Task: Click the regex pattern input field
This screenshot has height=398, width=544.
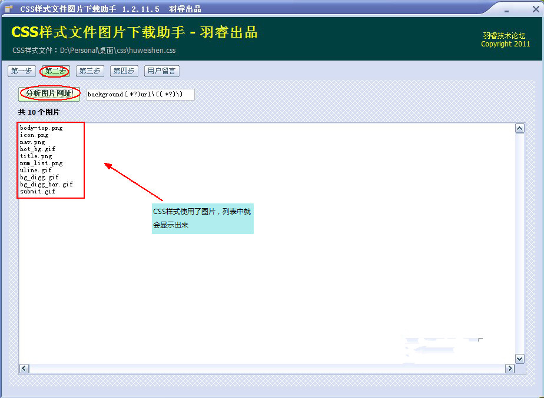Action: pos(140,94)
